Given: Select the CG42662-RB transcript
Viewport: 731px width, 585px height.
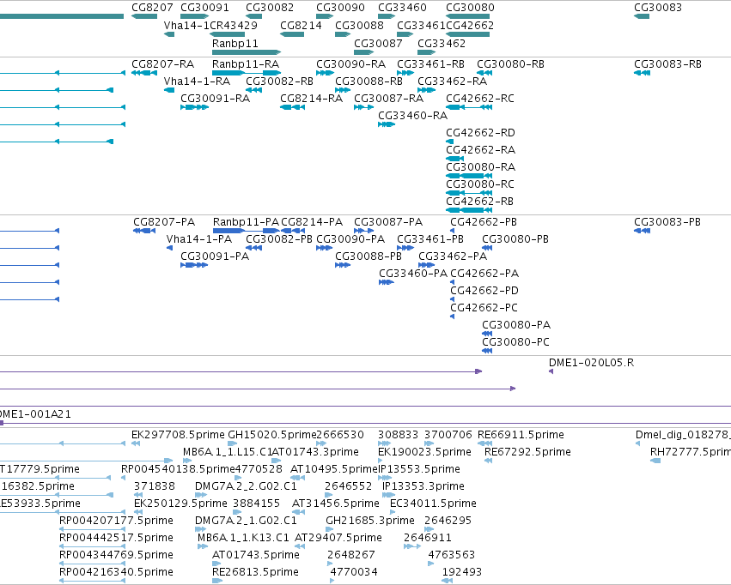Looking at the screenshot, I should [469, 210].
